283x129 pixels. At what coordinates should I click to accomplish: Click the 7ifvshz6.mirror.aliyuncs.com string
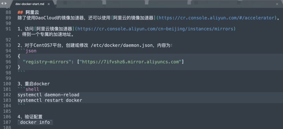131,62
